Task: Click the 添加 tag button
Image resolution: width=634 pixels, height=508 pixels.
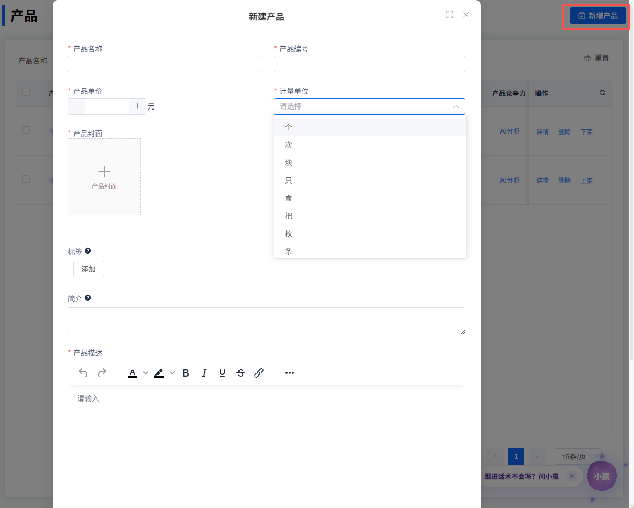Action: [89, 269]
